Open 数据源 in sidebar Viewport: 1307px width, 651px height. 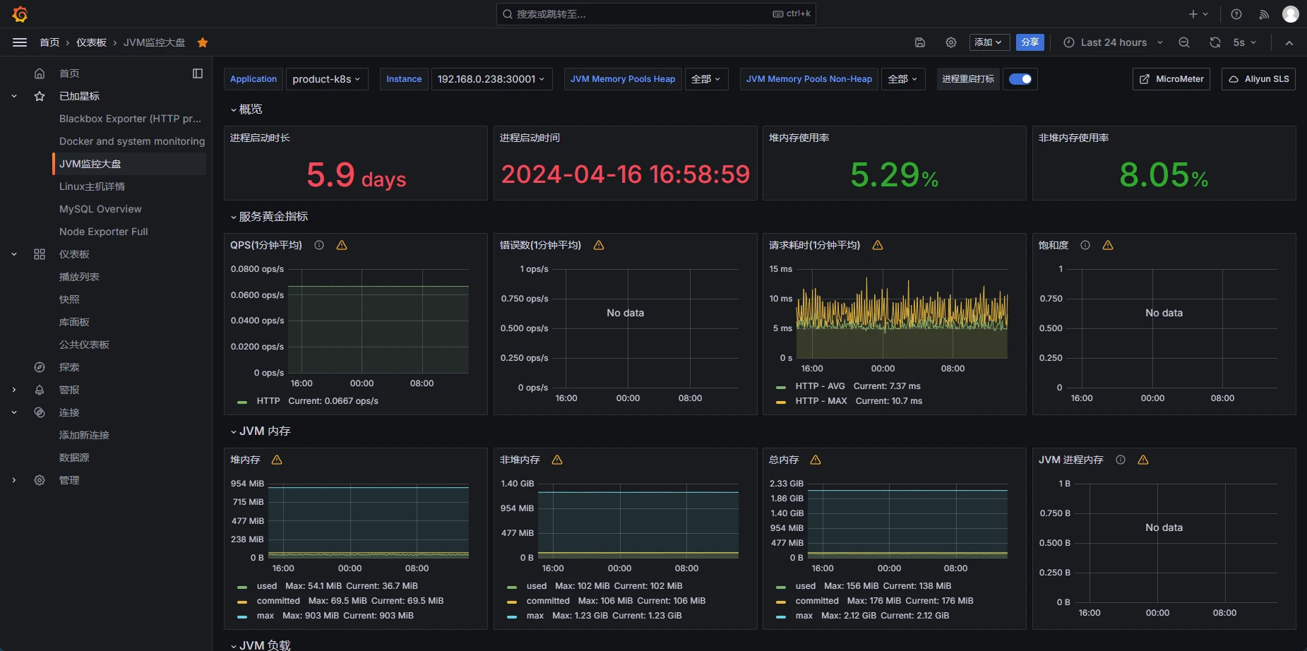tap(74, 458)
